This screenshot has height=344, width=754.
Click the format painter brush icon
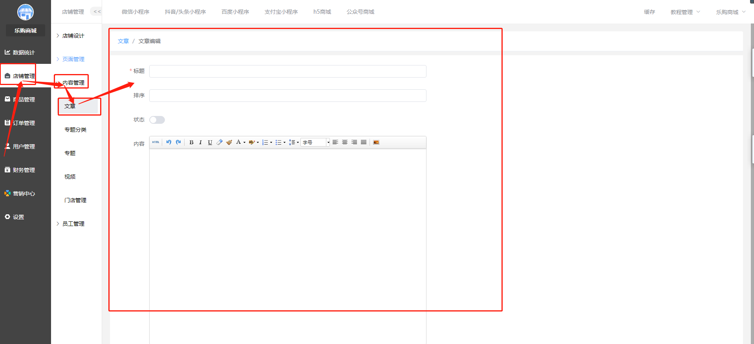tap(229, 142)
